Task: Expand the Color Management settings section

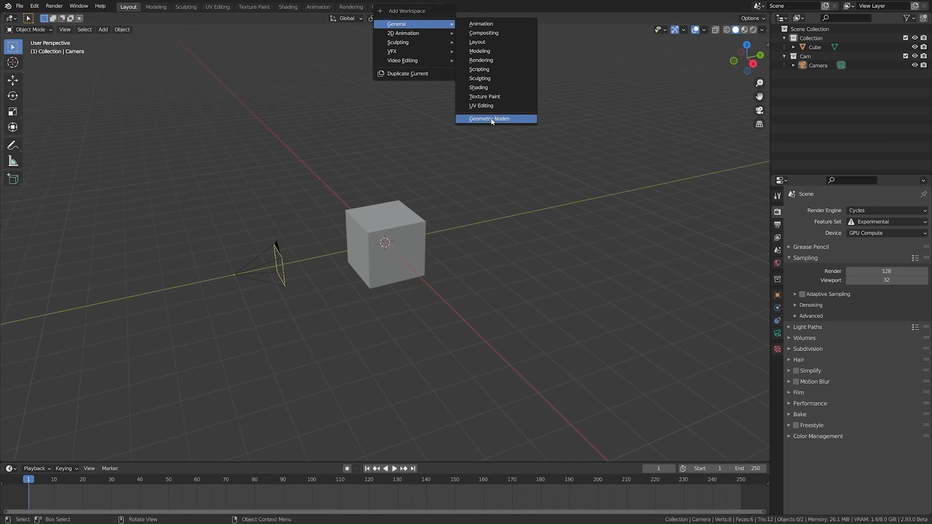Action: [x=789, y=436]
